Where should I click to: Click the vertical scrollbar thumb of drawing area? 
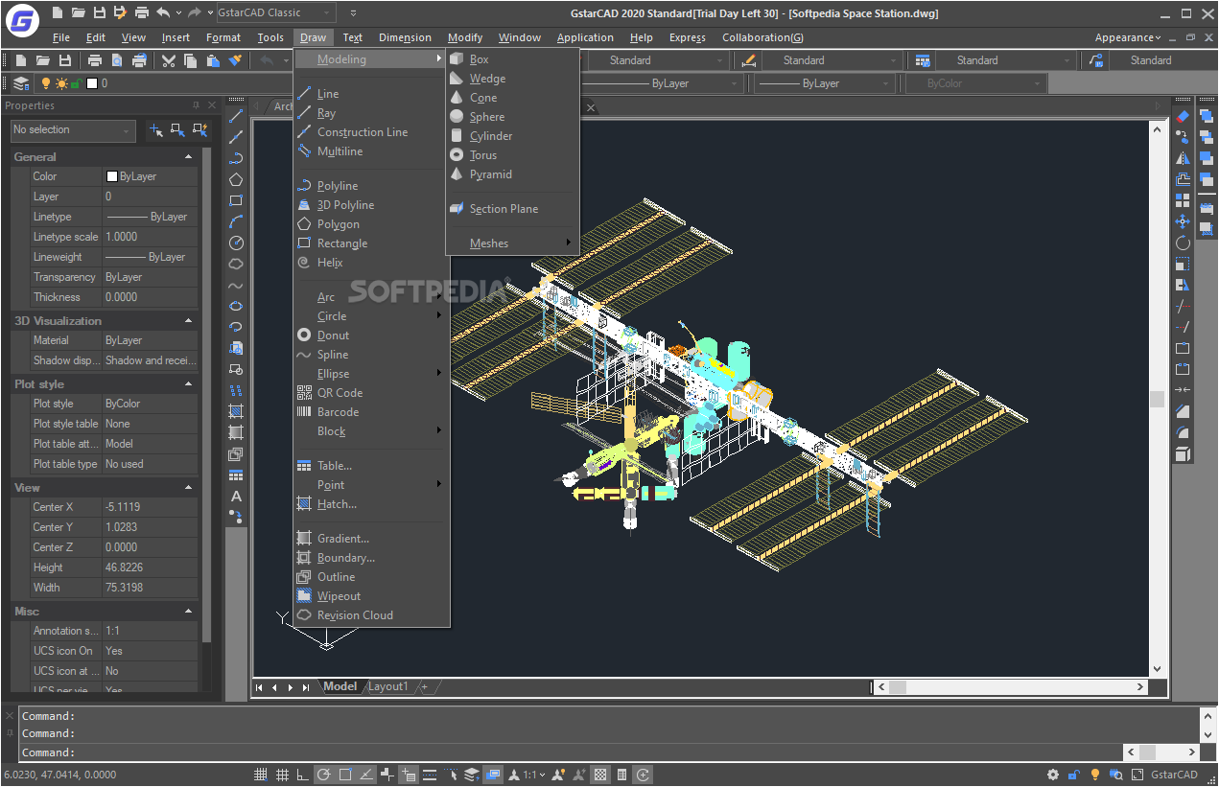(1157, 398)
